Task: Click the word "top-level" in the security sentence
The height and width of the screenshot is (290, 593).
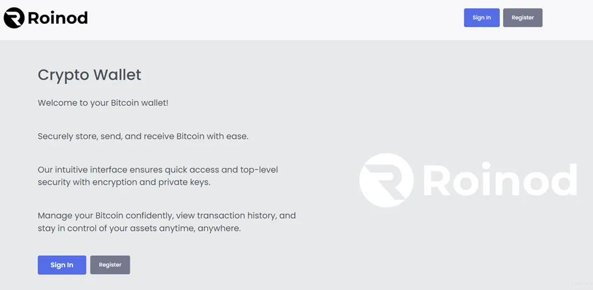Action: (x=259, y=170)
